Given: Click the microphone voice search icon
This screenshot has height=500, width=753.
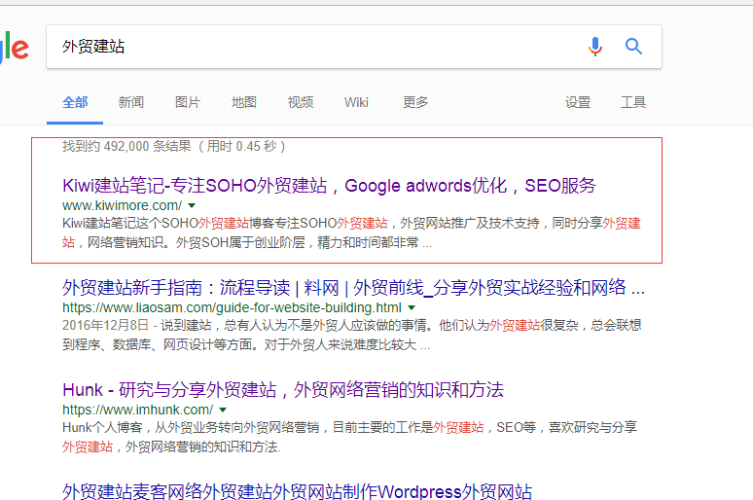Looking at the screenshot, I should pyautogui.click(x=595, y=47).
